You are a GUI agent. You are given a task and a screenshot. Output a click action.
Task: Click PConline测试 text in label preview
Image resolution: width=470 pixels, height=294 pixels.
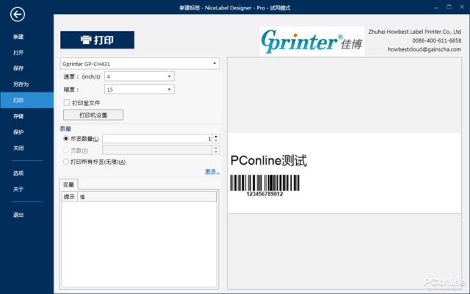[269, 160]
